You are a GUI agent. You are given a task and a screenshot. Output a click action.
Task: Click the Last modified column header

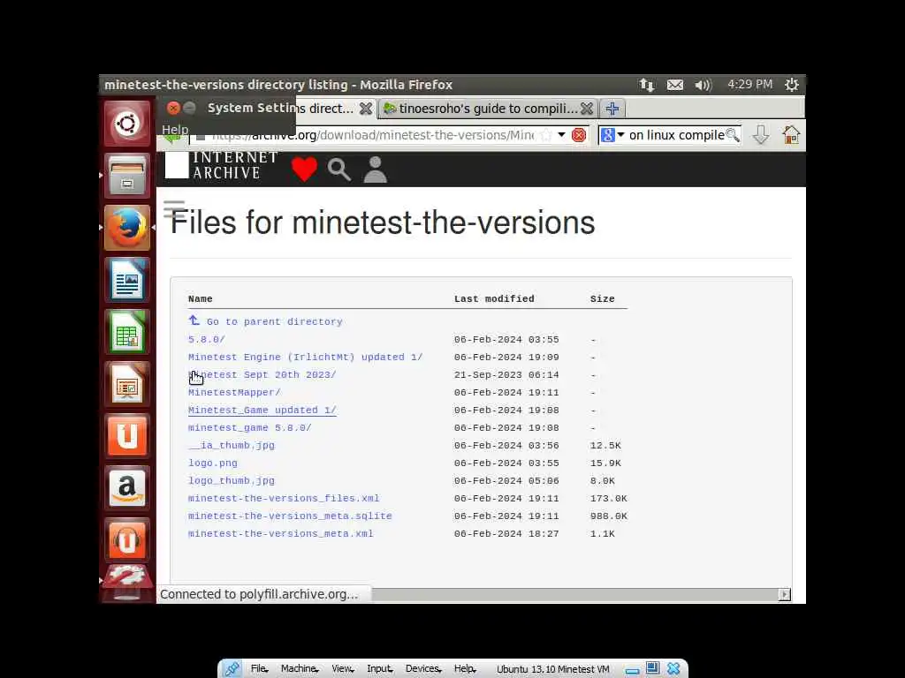click(x=494, y=298)
